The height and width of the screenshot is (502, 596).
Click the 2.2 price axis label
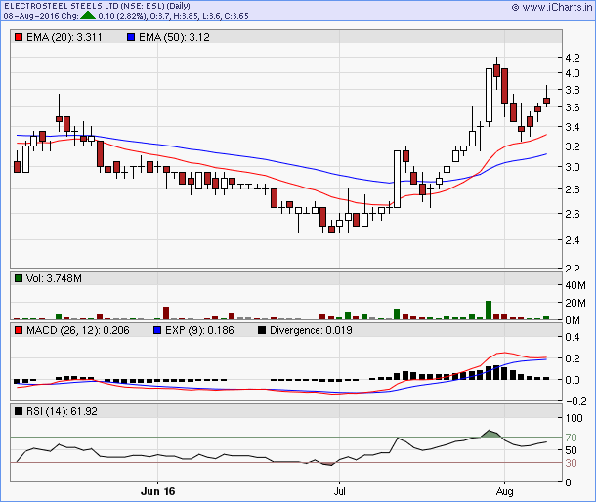pyautogui.click(x=573, y=269)
